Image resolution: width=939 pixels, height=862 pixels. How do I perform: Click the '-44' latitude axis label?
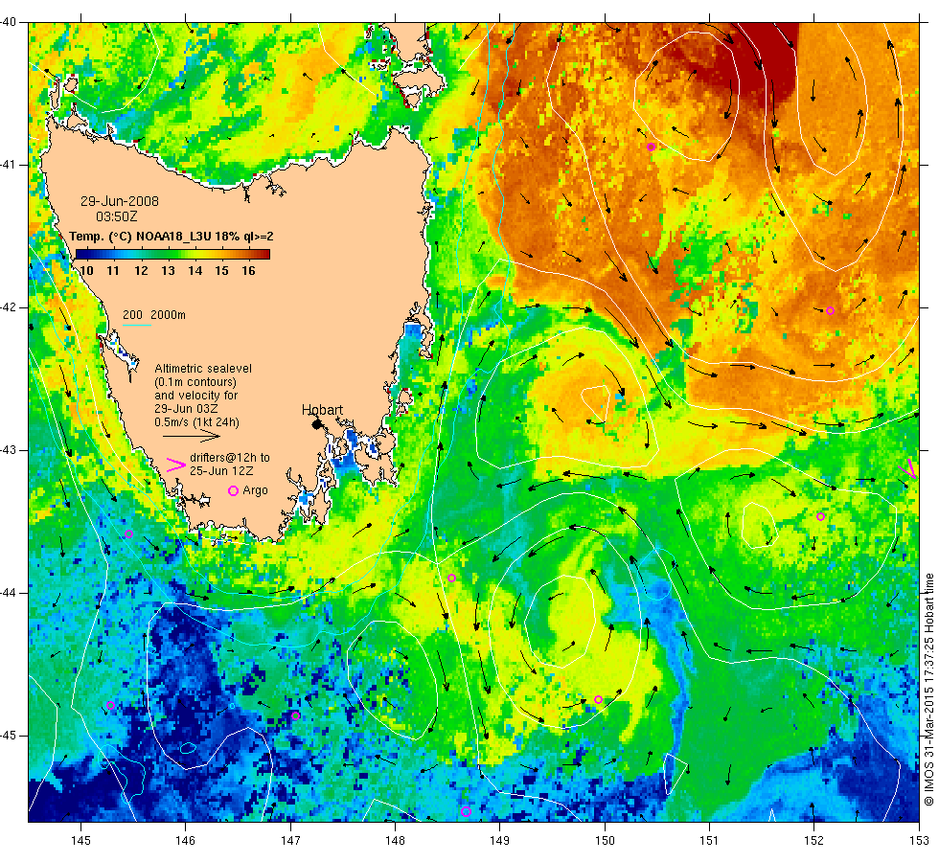point(9,593)
